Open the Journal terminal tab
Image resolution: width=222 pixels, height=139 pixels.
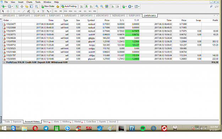[x=112, y=122]
